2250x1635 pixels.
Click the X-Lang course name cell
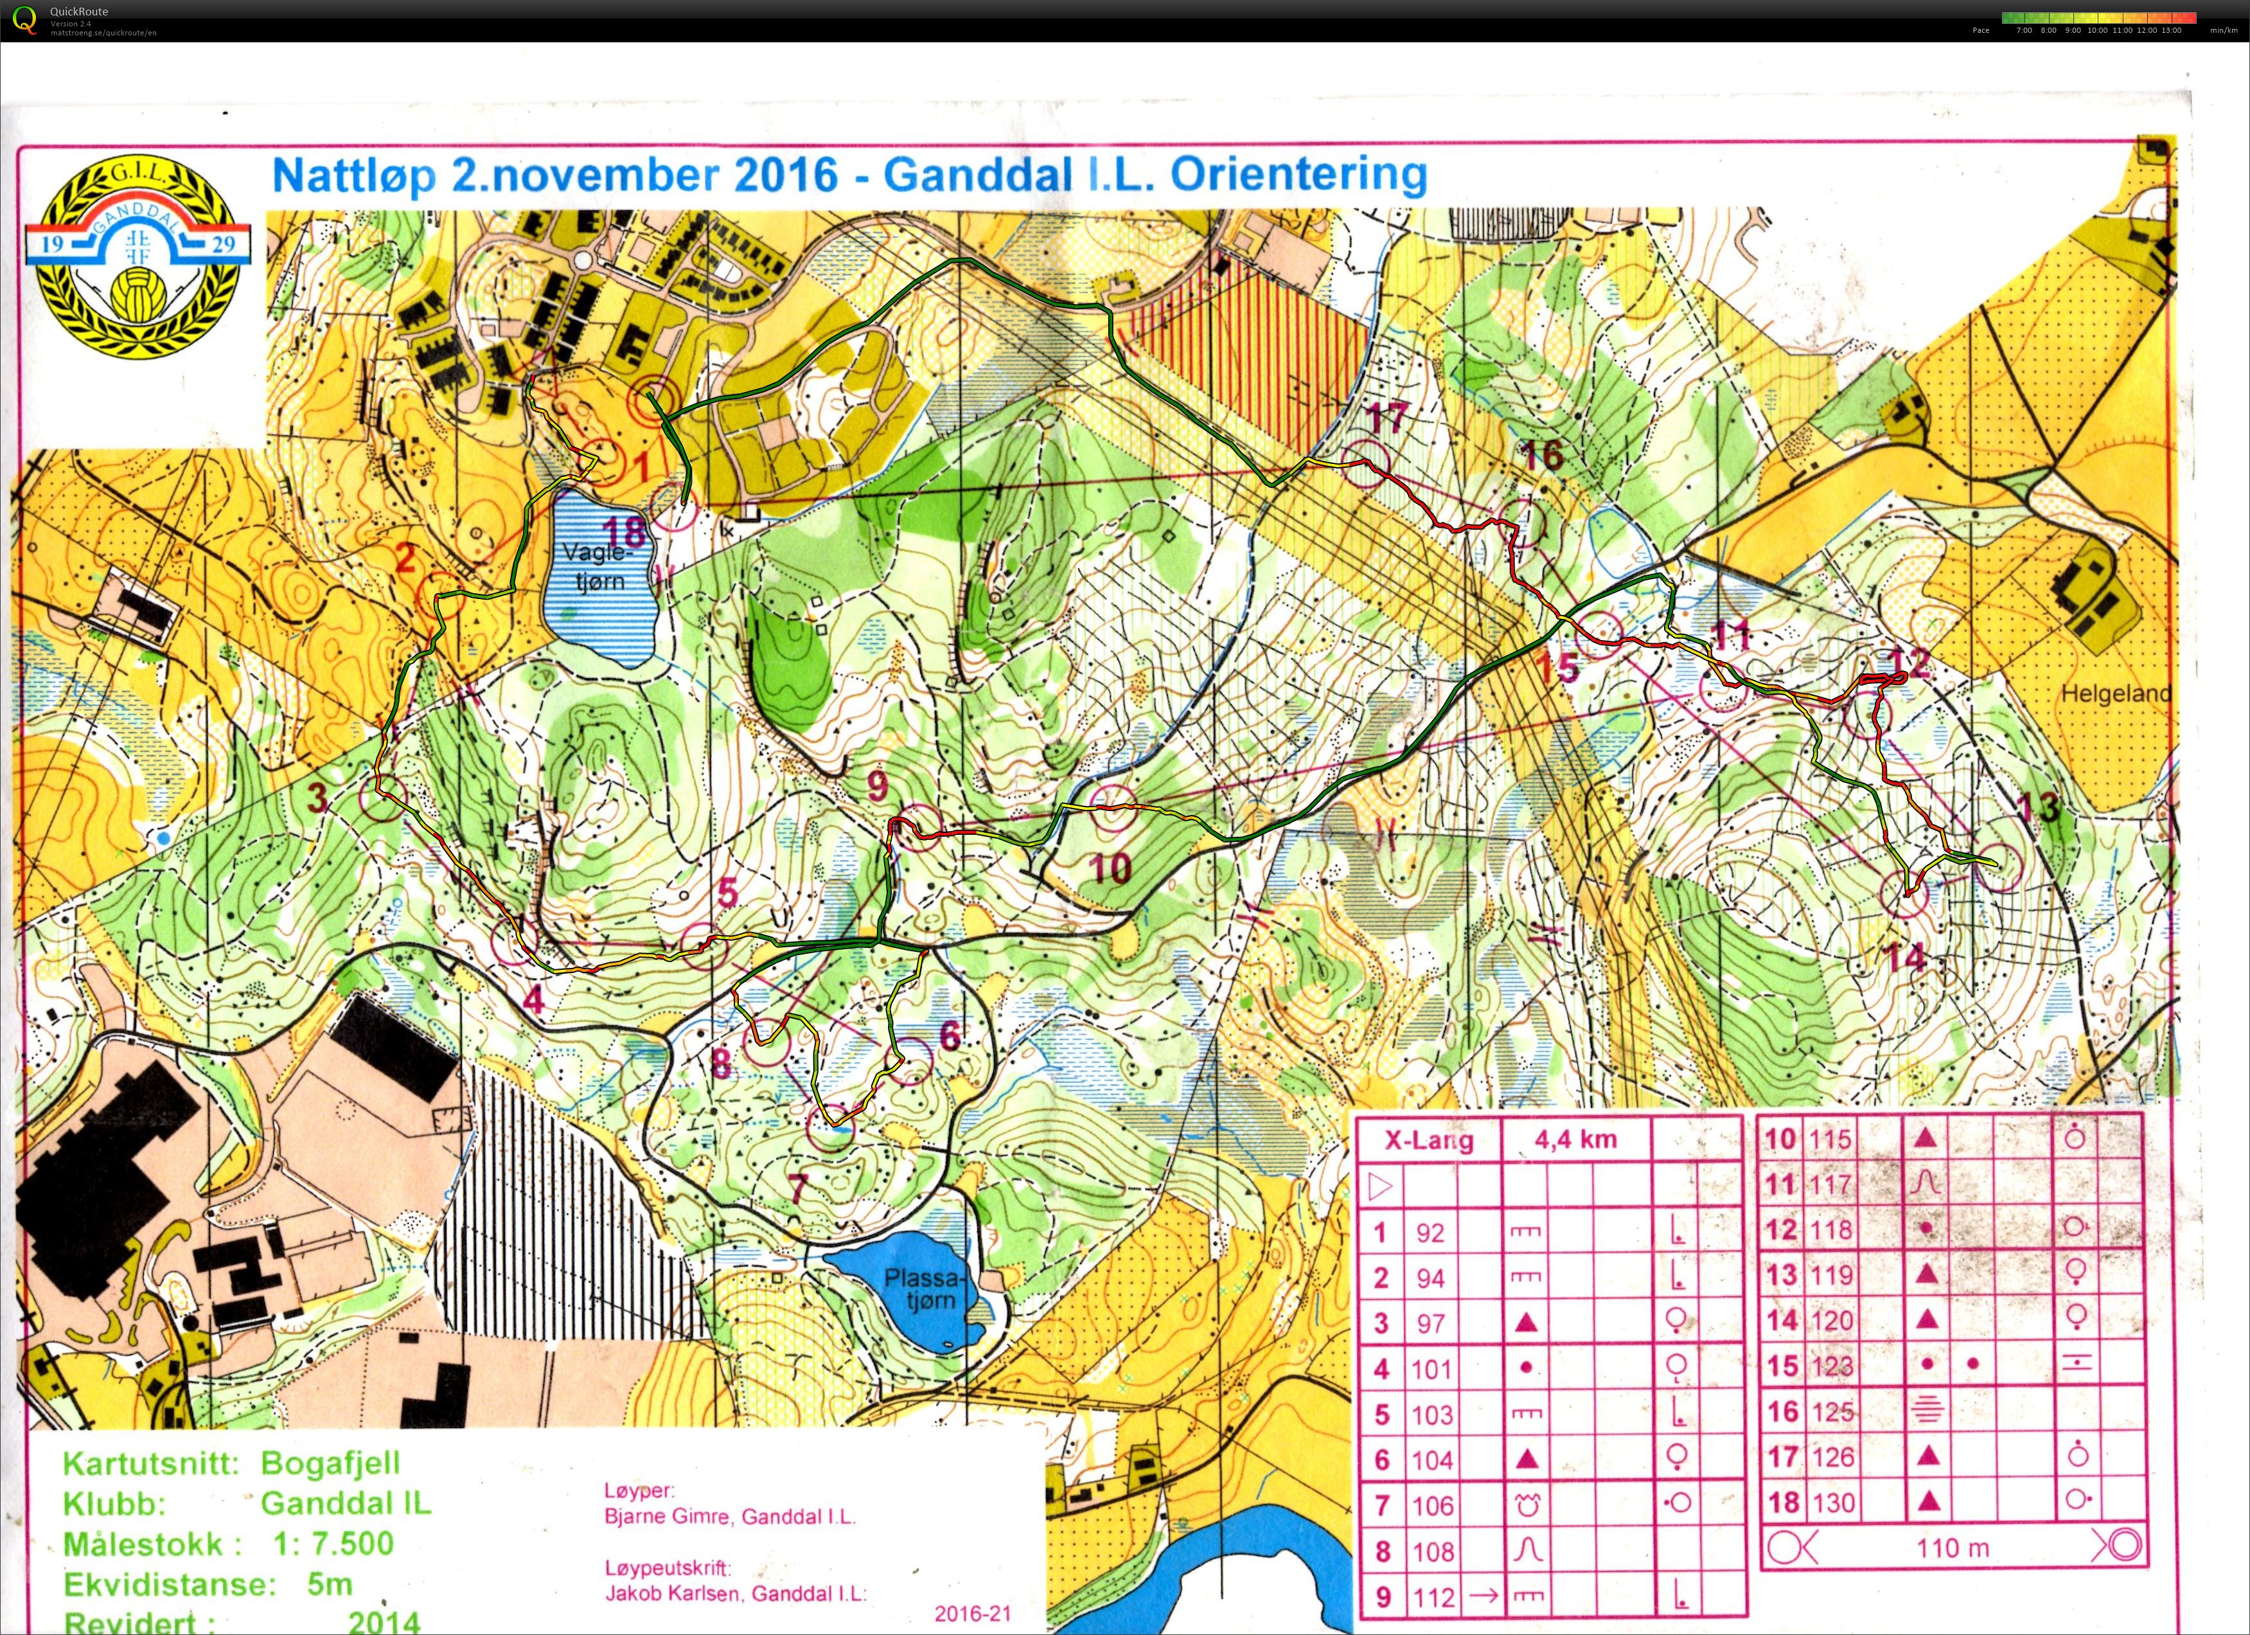1430,1140
